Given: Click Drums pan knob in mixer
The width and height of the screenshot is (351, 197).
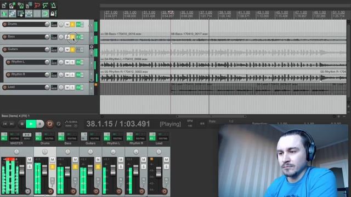Looking at the screenshot, I should [45, 152].
